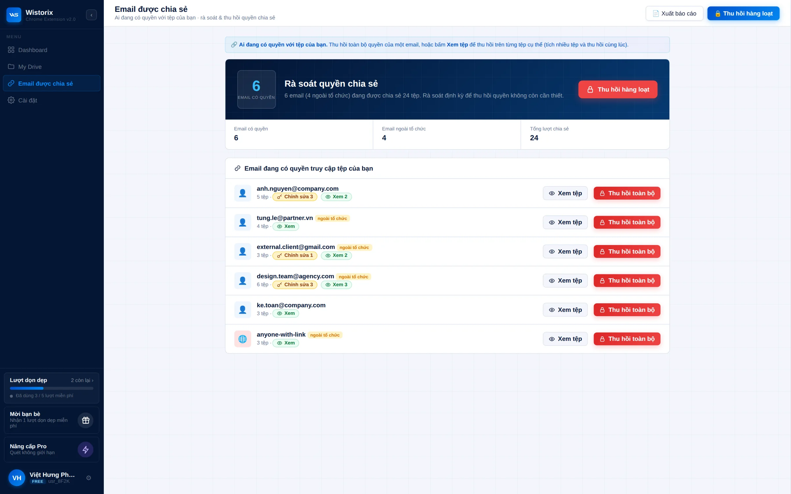The width and height of the screenshot is (791, 494).
Task: Click Xem 3 badge under design.team
Action: [x=336, y=285]
